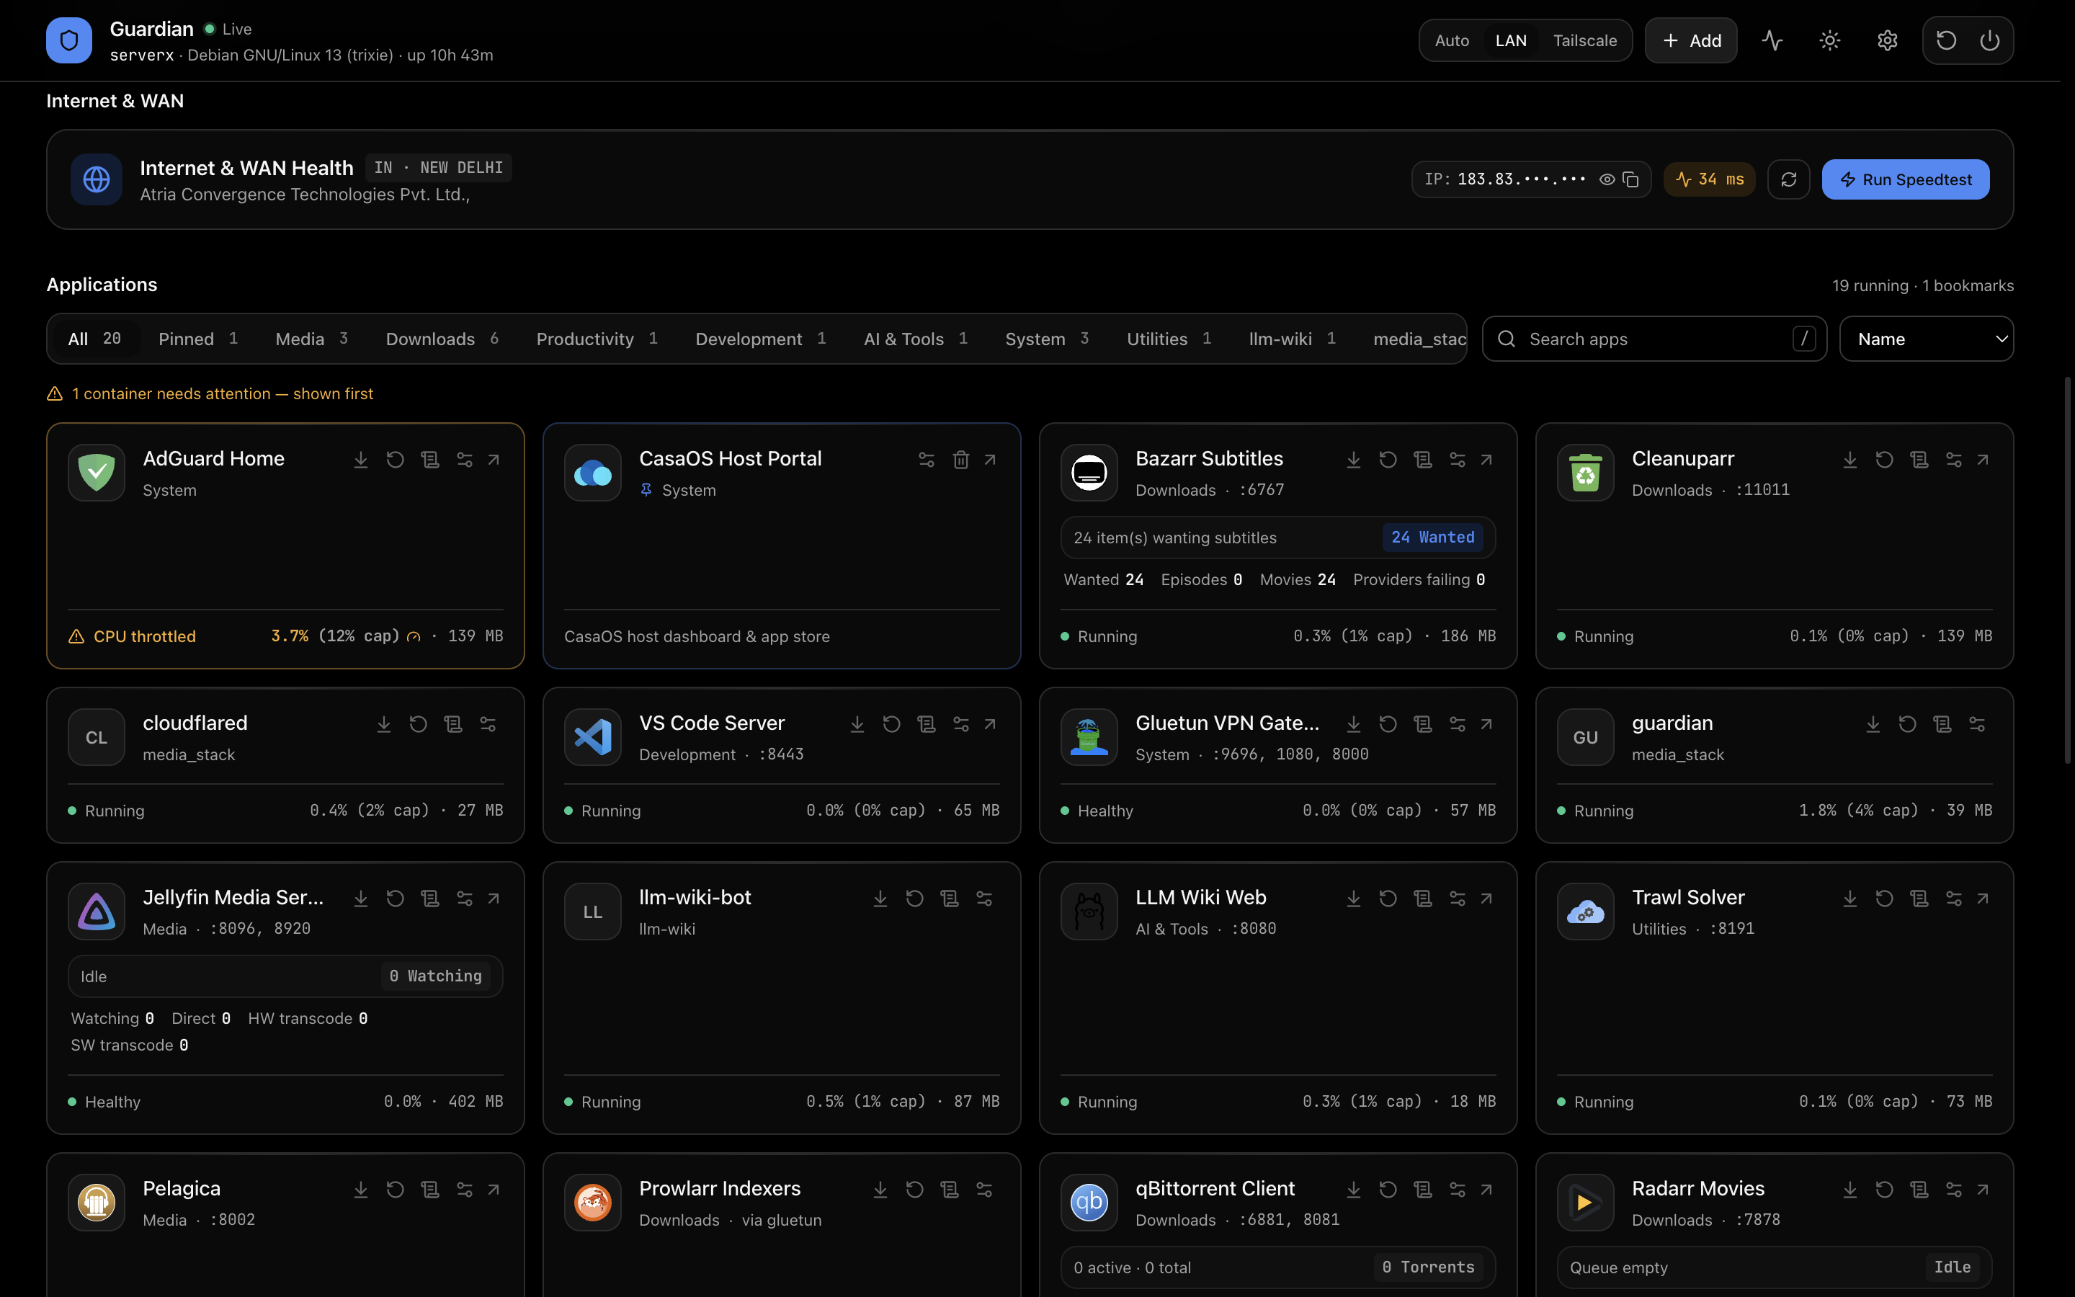Select the LAN network mode
Viewport: 2075px width, 1297px height.
click(x=1511, y=40)
